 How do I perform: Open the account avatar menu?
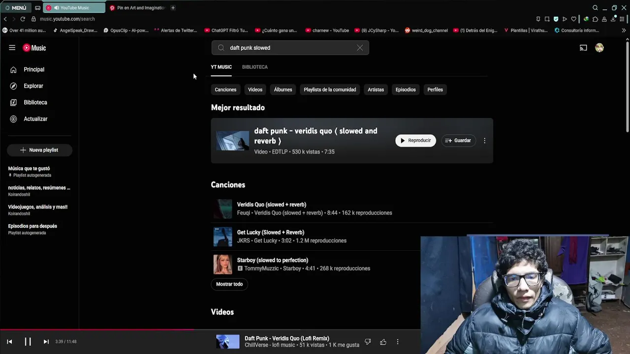(x=599, y=48)
